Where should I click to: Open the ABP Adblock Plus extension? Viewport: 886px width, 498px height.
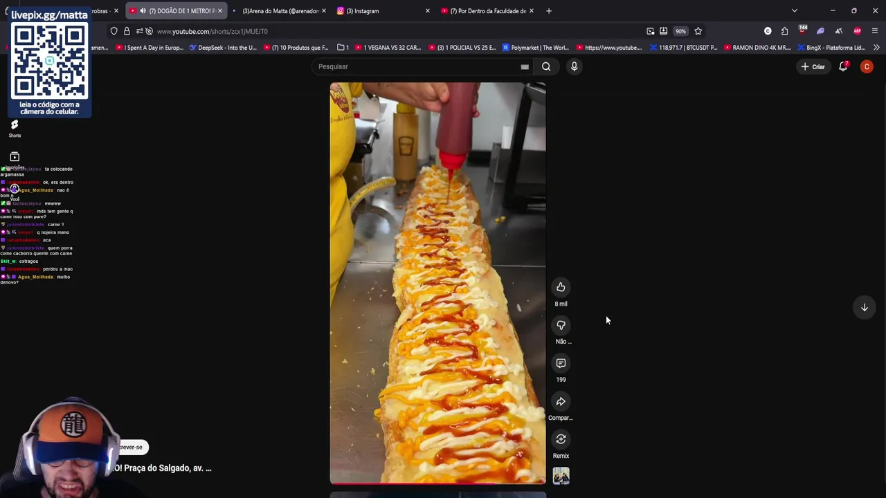click(x=858, y=31)
